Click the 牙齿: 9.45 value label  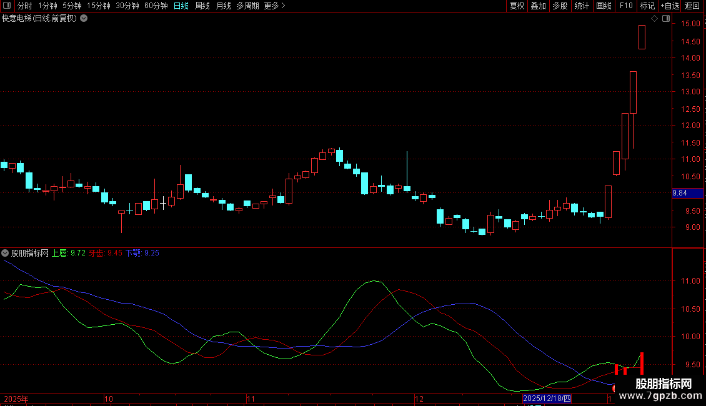coord(106,254)
